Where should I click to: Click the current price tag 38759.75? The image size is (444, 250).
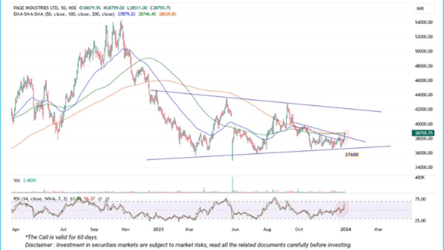[423, 133]
